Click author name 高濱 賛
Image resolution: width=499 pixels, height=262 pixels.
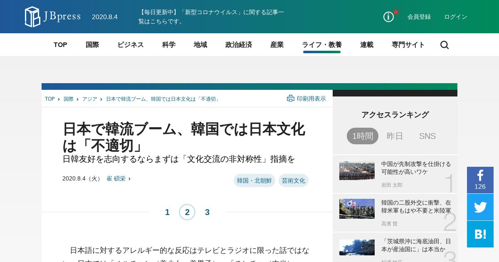coord(389,224)
